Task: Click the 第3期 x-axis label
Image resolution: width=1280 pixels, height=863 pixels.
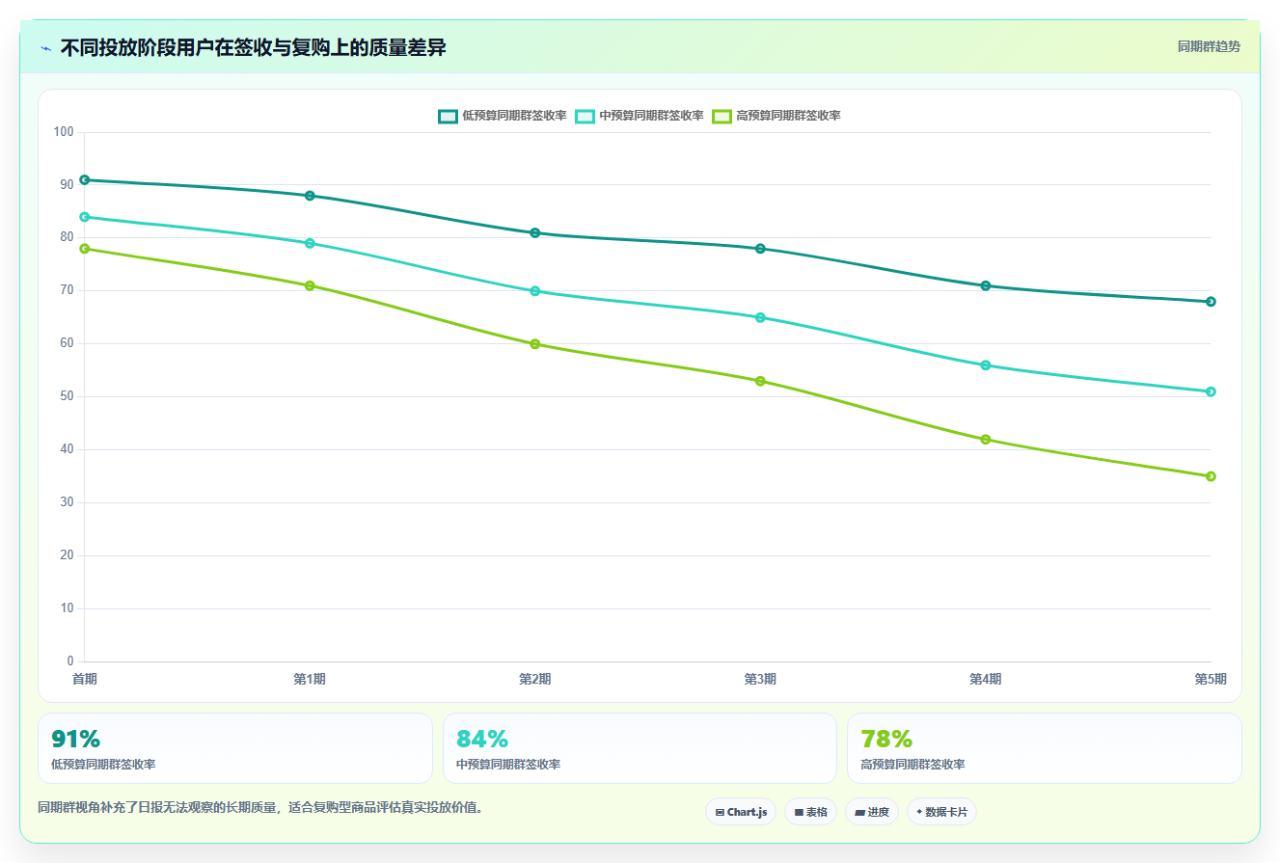Action: coord(760,679)
